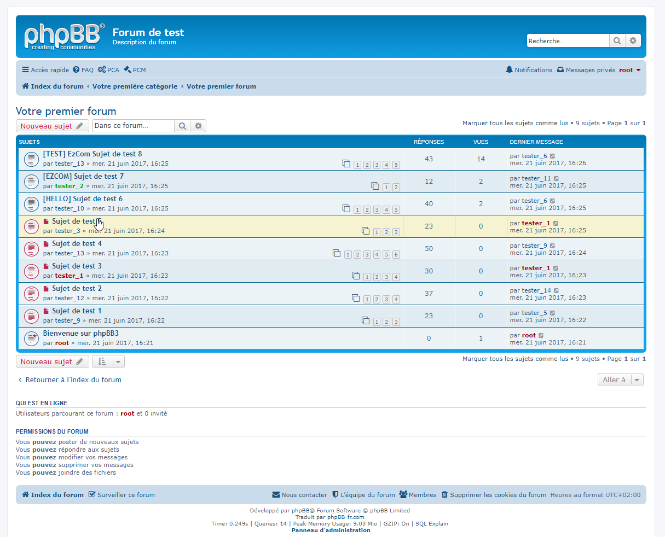The image size is (665, 537).
Task: Click the header search magnifier icon
Action: tap(617, 41)
